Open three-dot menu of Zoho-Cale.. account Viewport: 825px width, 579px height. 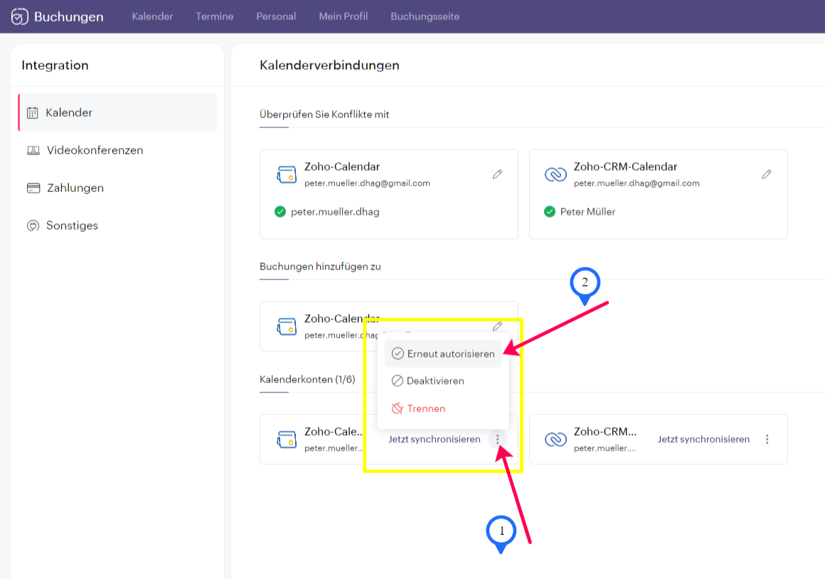tap(498, 439)
